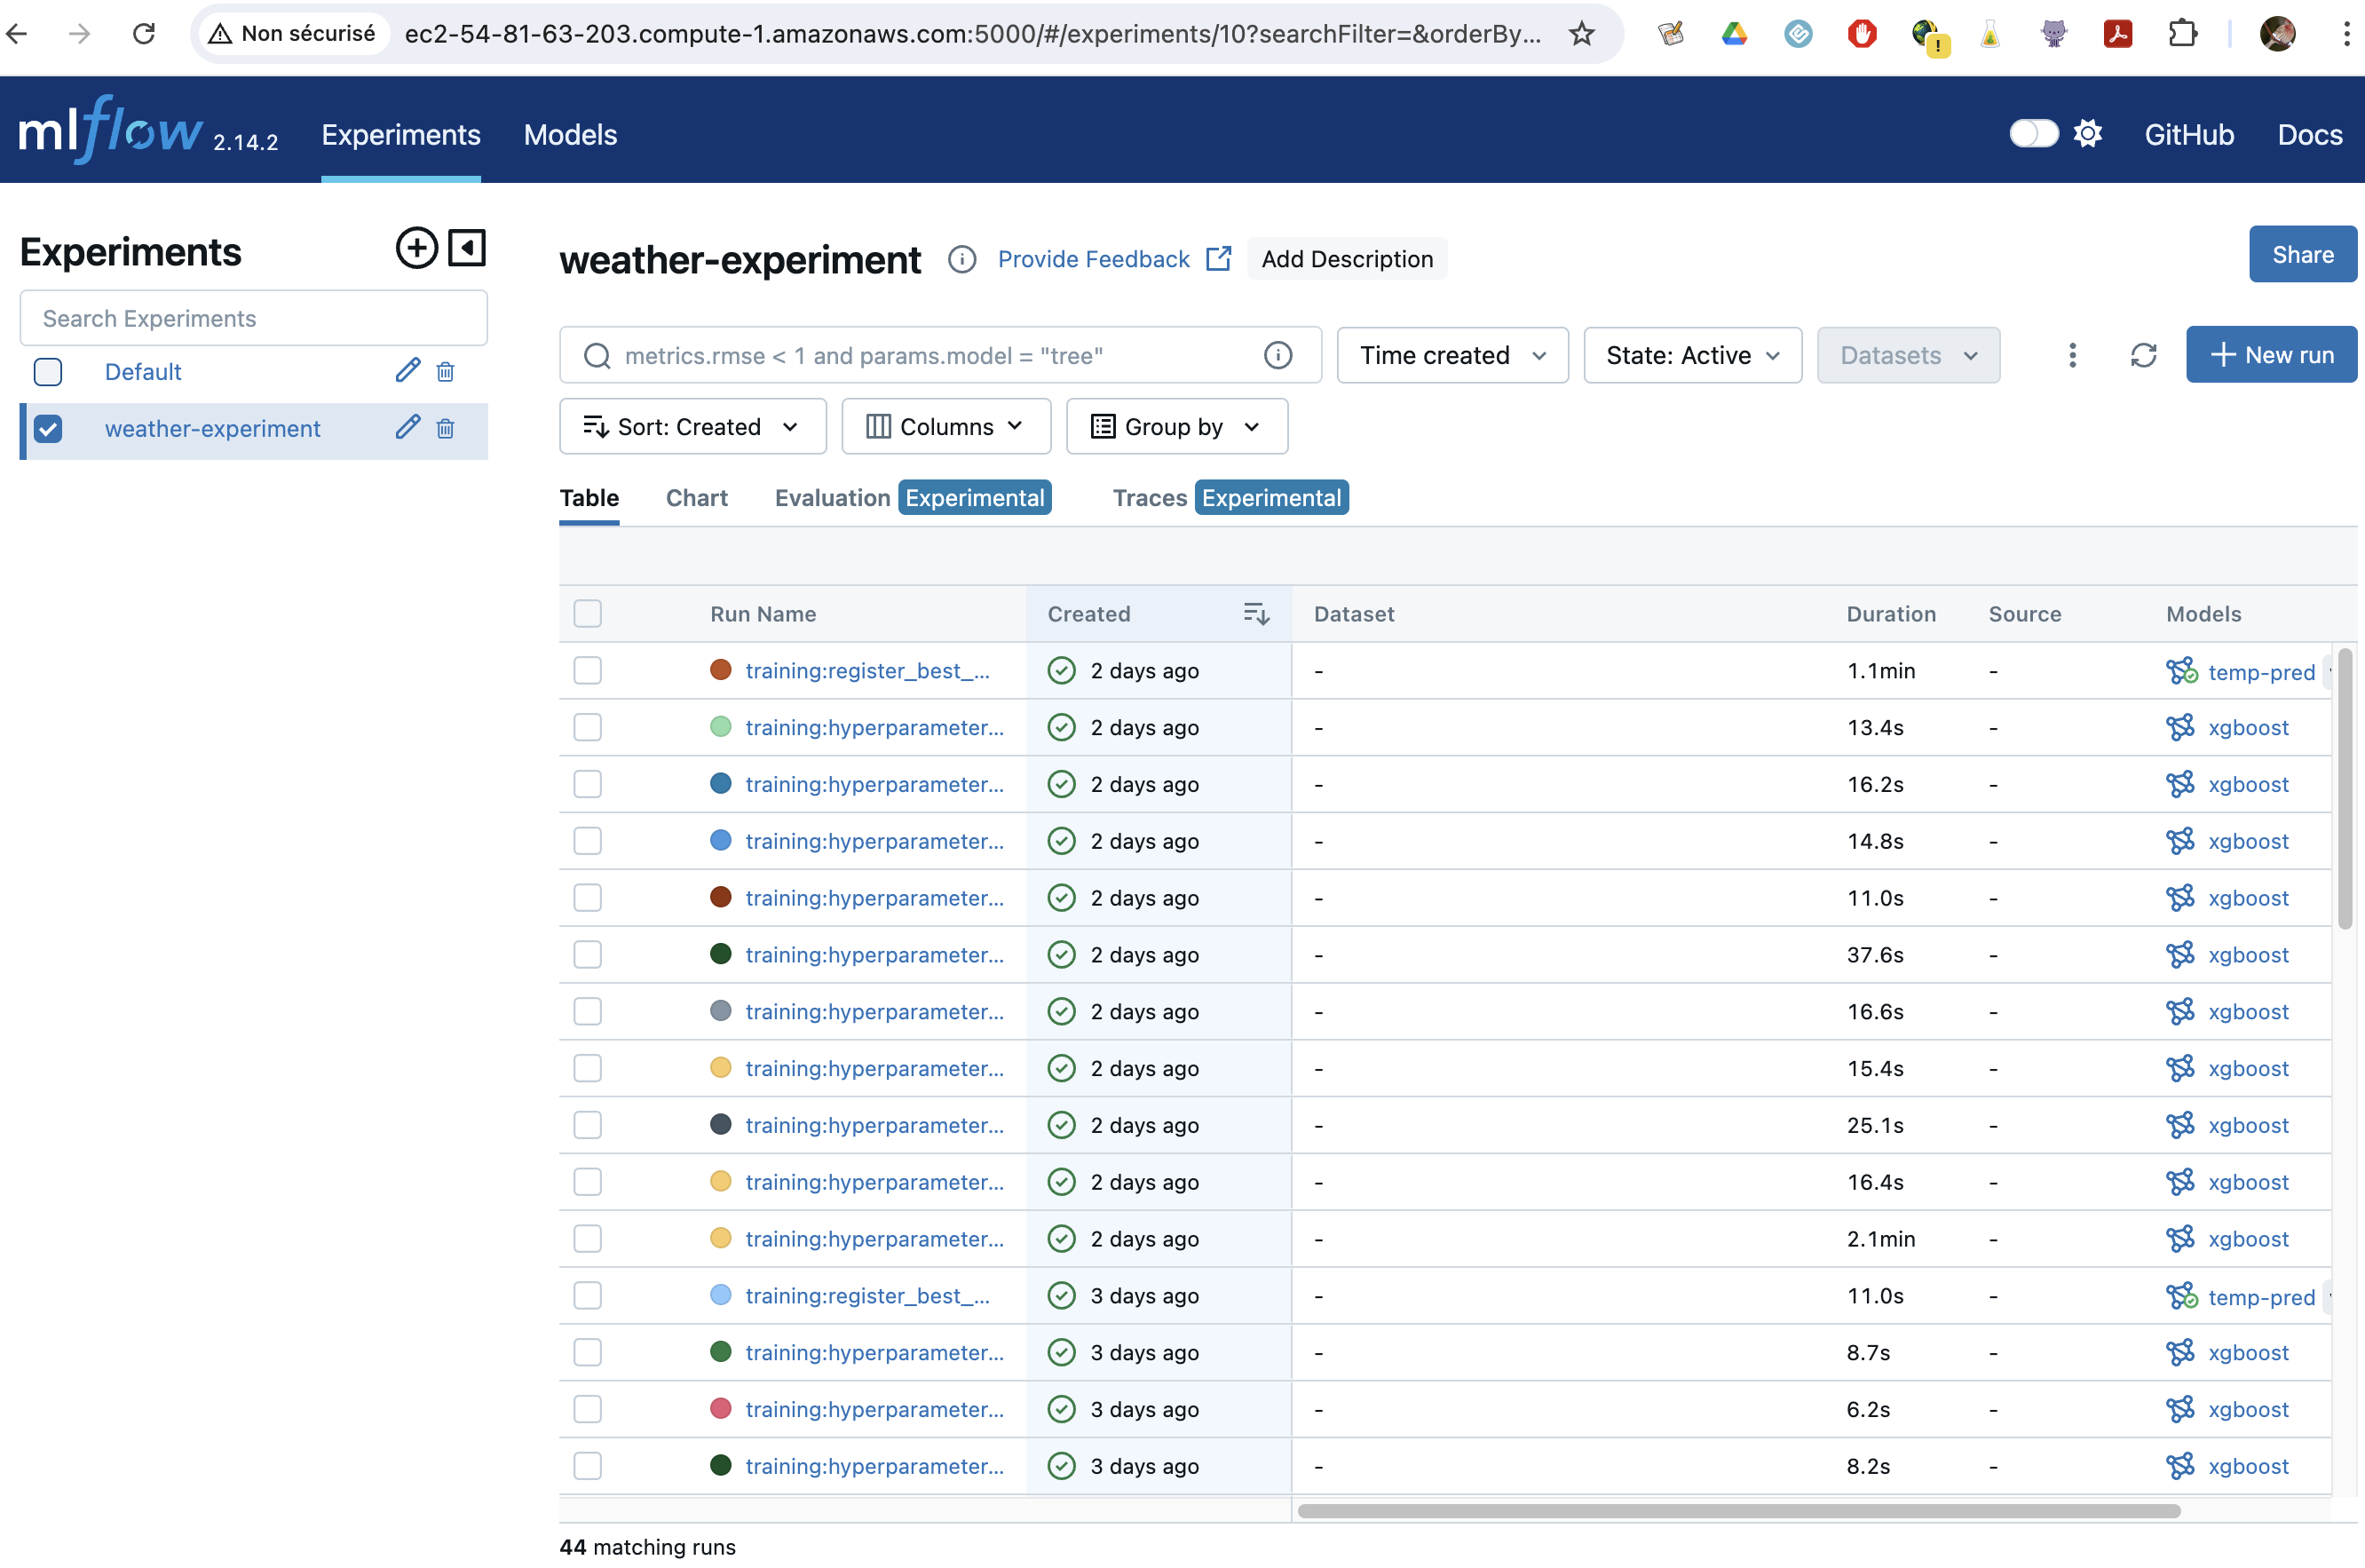Click into the Search Experiments field
This screenshot has height=1568, width=2365.
254,318
